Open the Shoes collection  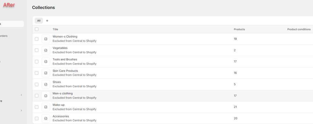(57, 82)
